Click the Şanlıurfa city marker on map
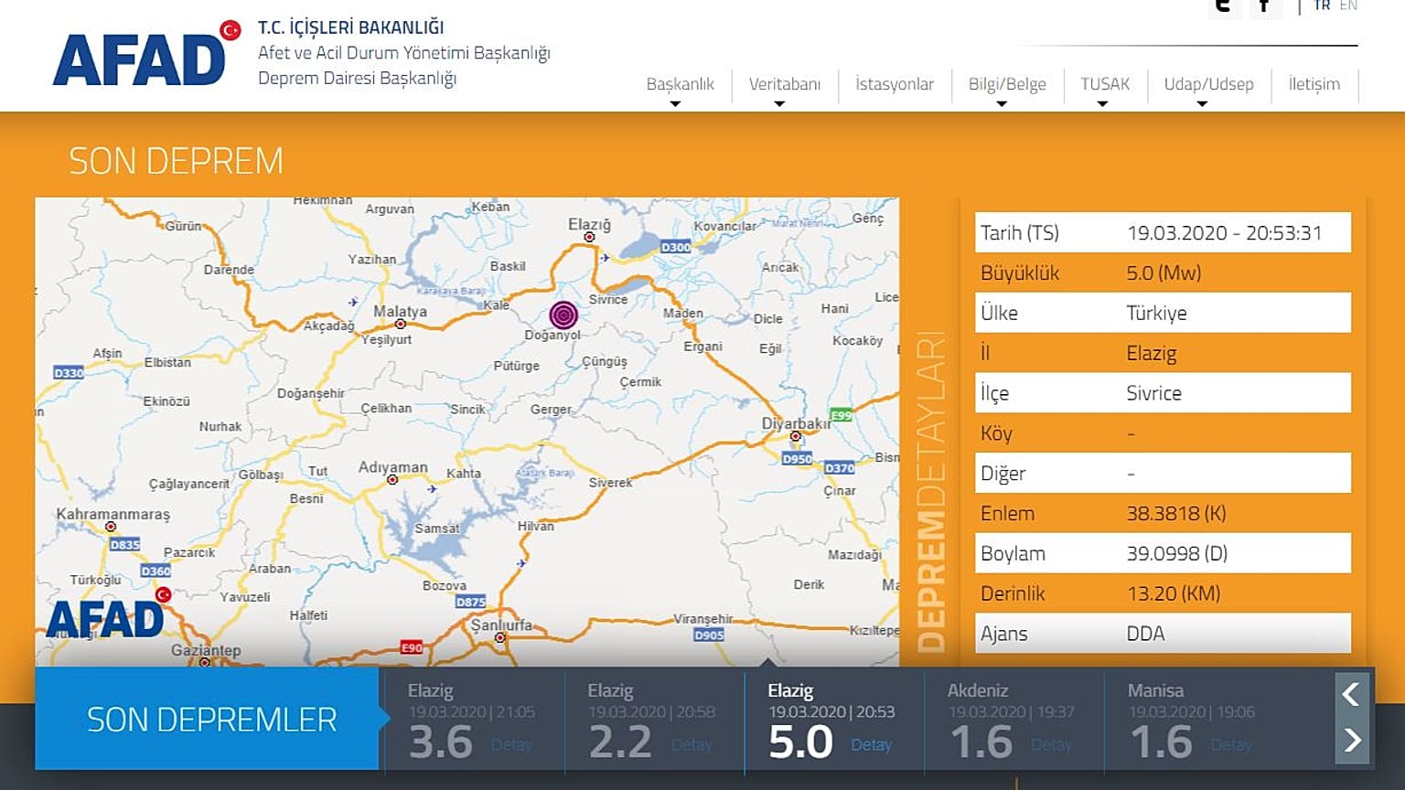The image size is (1405, 790). pyautogui.click(x=500, y=638)
